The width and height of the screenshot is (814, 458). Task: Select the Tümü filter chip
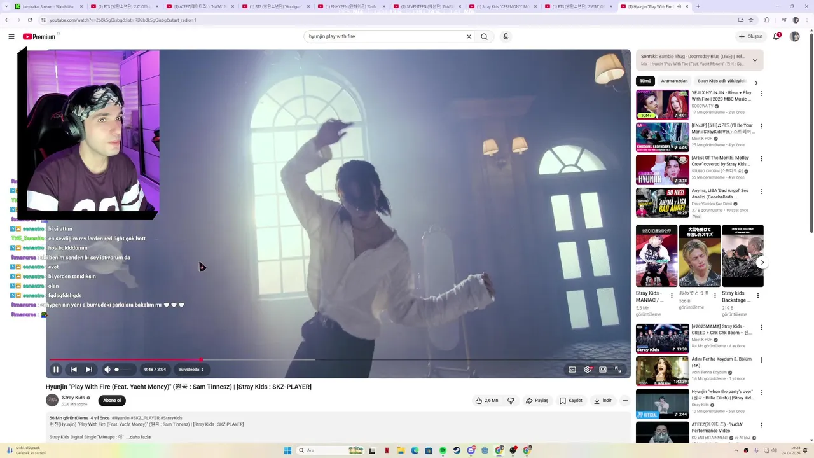point(645,81)
